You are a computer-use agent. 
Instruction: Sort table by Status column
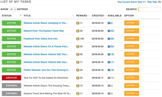point(12,16)
